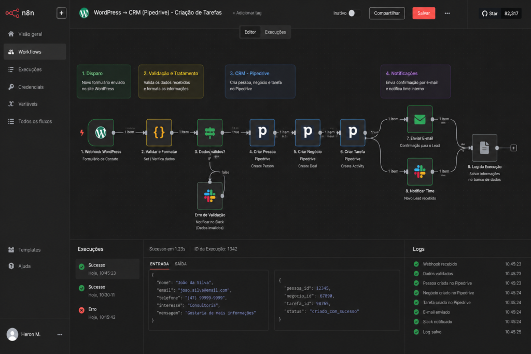Switch to the Execuções tab at top

(x=275, y=32)
